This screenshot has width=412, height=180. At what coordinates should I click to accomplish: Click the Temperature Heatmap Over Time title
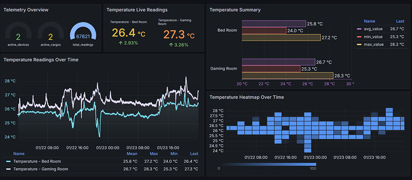[x=247, y=97]
